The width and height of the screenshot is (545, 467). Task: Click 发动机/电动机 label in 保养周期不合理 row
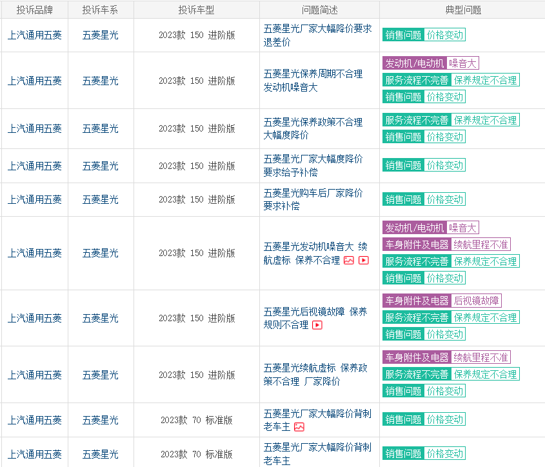coord(415,63)
